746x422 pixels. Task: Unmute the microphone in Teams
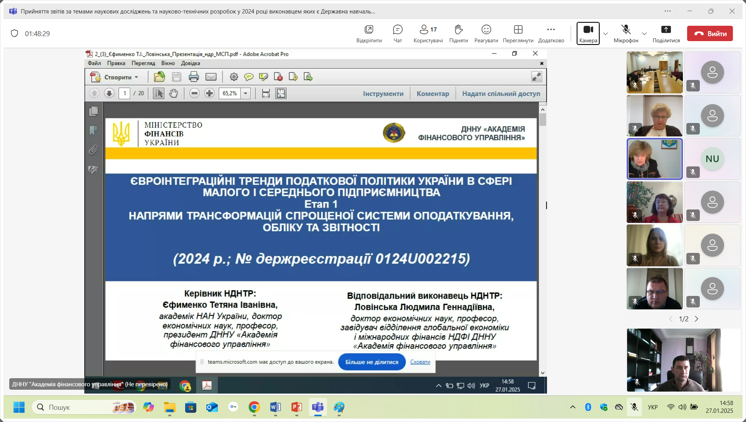click(626, 33)
